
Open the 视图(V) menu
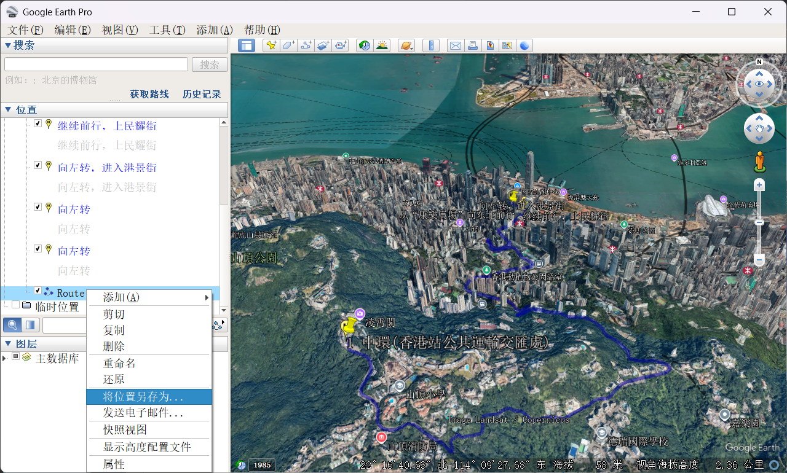tap(120, 29)
